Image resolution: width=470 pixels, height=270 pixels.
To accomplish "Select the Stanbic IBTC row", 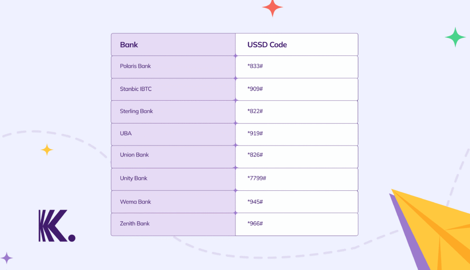I will click(235, 89).
